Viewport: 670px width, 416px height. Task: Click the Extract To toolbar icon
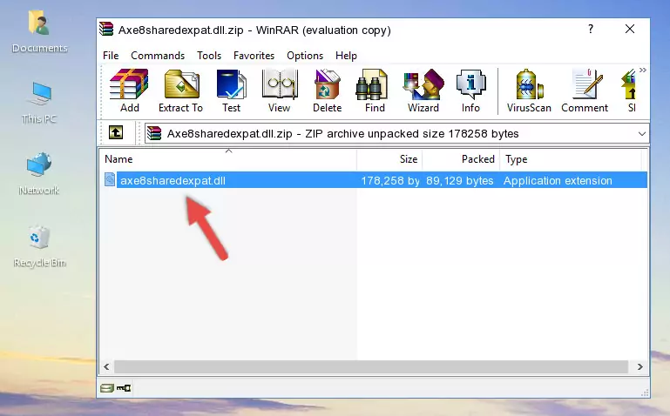(180, 91)
